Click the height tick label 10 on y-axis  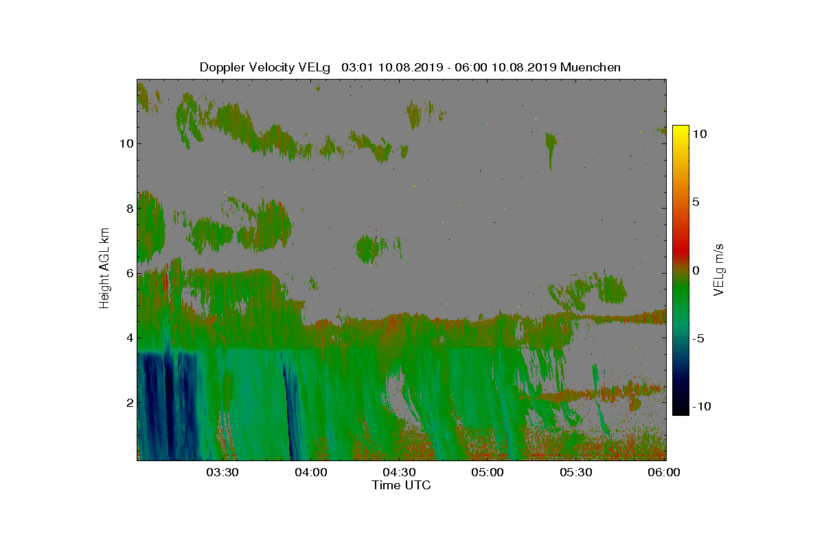pyautogui.click(x=126, y=143)
